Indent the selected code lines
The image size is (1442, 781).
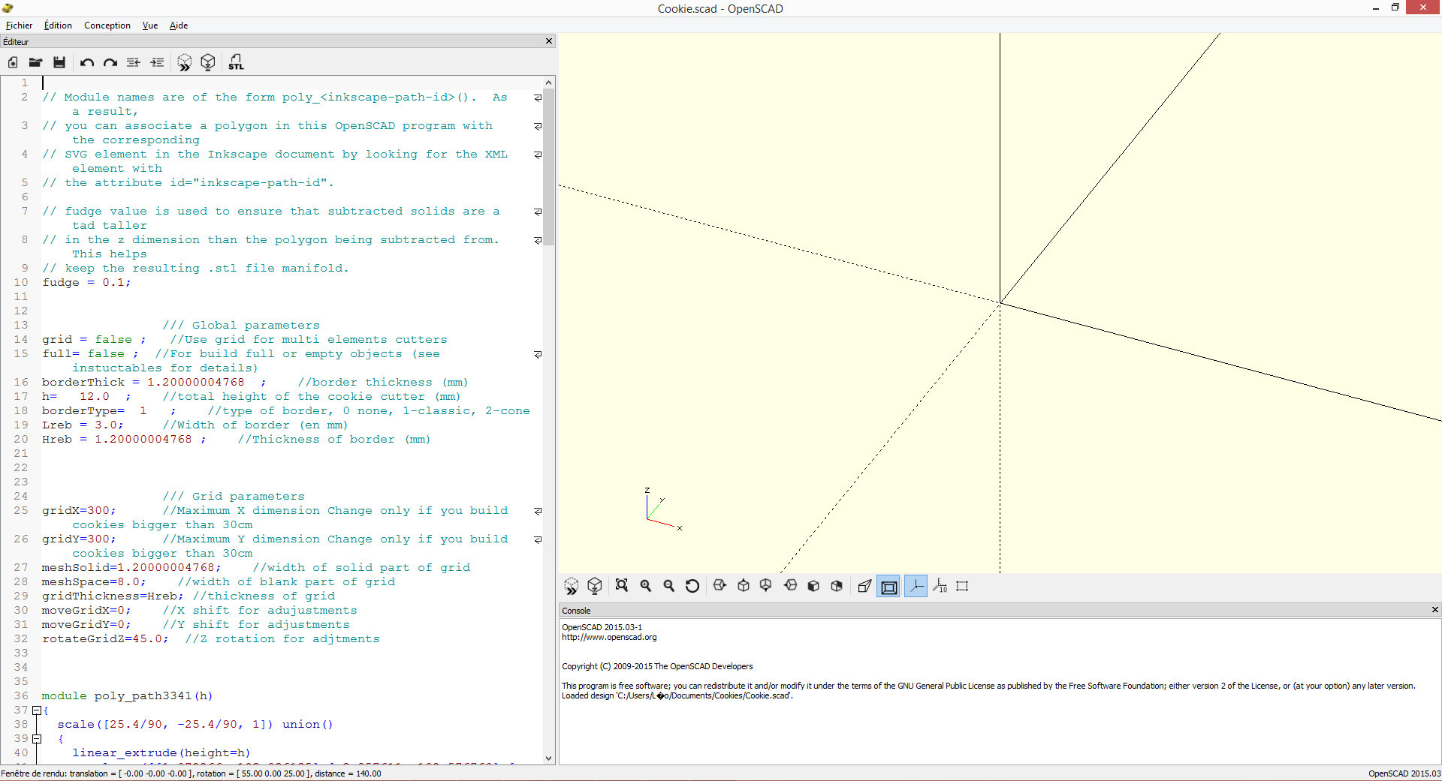point(157,62)
